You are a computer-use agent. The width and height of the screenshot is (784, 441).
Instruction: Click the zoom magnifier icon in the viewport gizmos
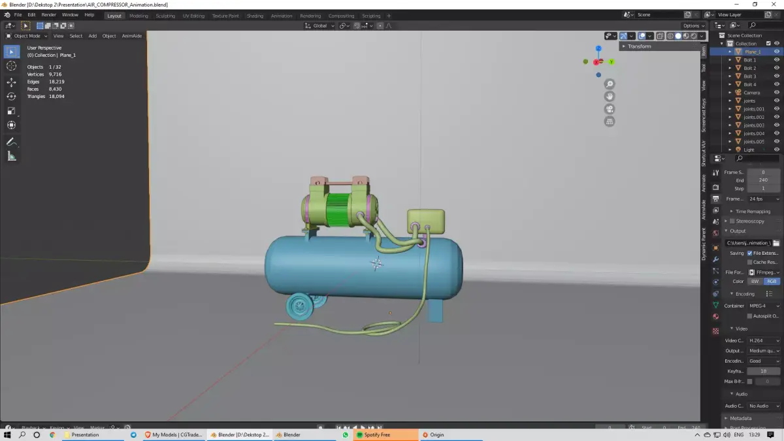coord(609,84)
